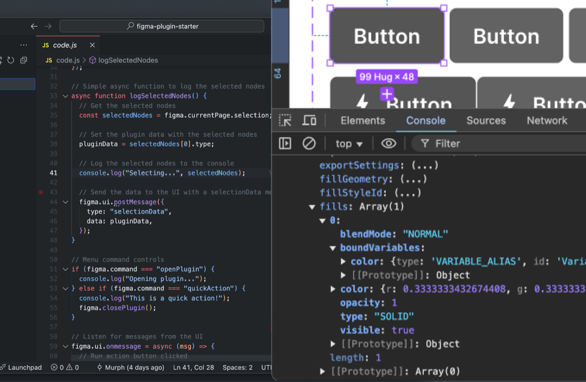
Task: Click the collapse all icon in sidebar
Action: (23, 60)
